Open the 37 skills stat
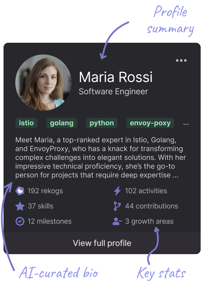Viewport: 203px width, 284px height. (40, 206)
